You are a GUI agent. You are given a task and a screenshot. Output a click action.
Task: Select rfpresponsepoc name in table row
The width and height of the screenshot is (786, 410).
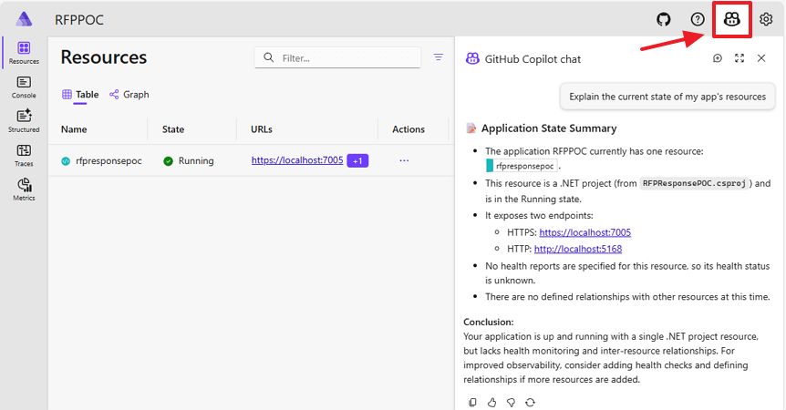(109, 160)
